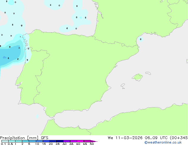Select the 45–50 mm legend swatch

coord(87,141)
